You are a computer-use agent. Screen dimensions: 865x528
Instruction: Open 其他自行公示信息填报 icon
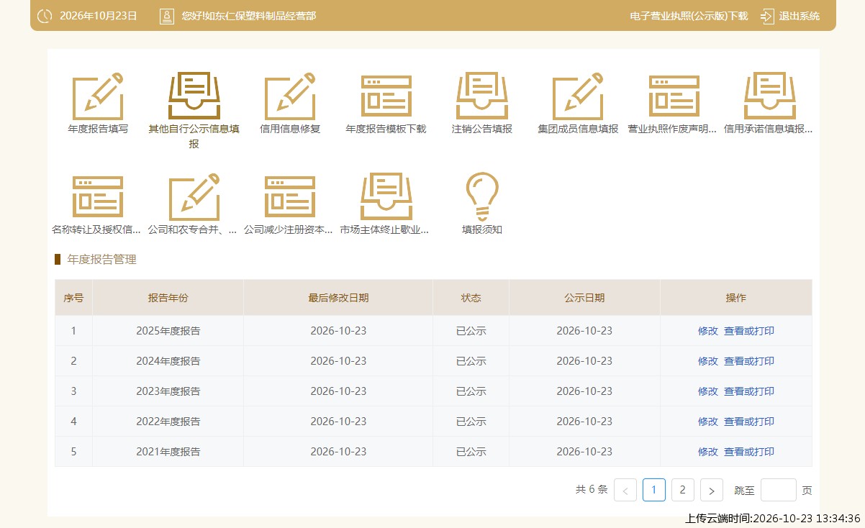[x=194, y=96]
